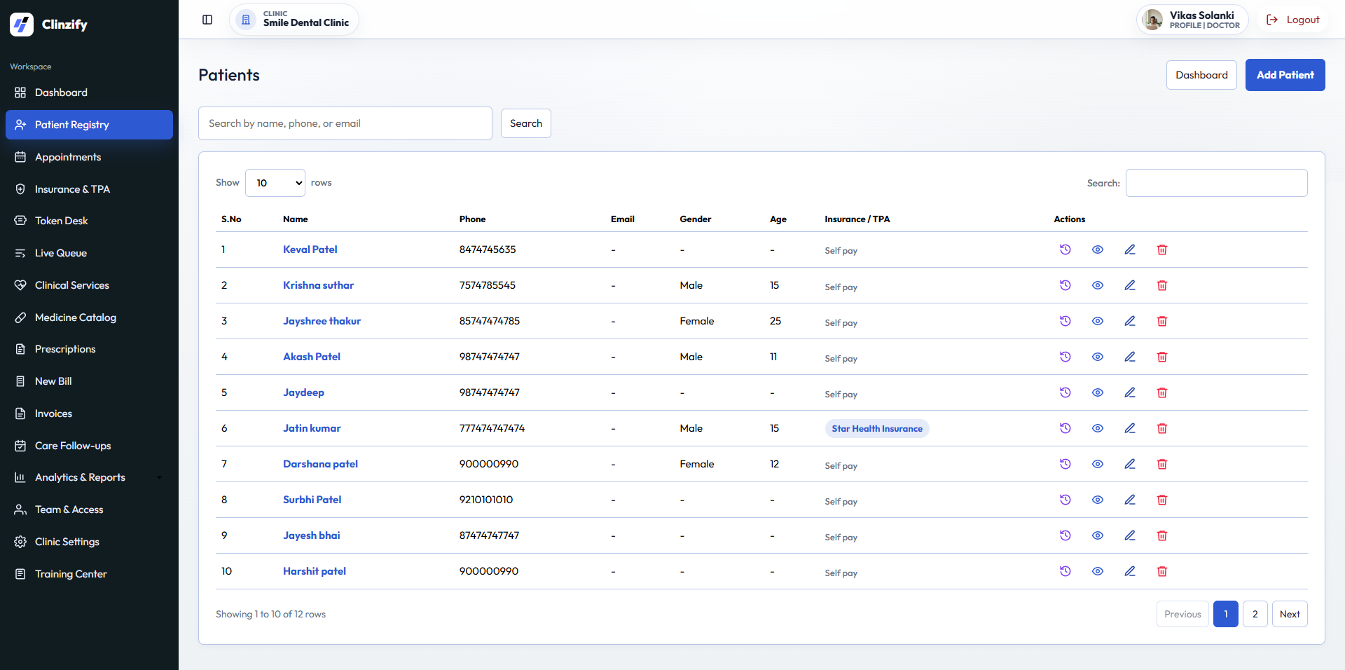View details of Jatin kumar
1345x670 pixels.
click(x=1097, y=428)
